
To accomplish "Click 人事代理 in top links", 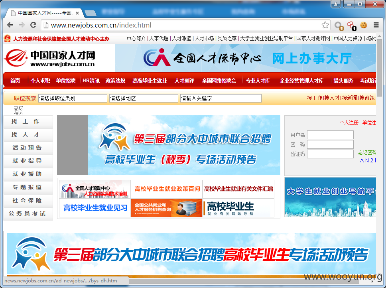I will 159,38.
